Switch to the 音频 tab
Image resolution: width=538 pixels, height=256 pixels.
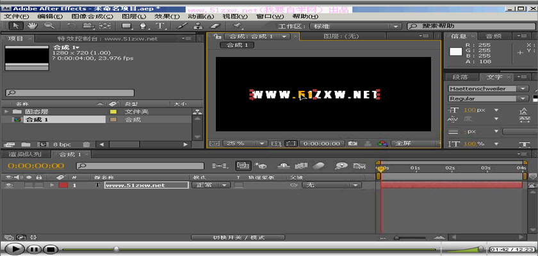click(494, 36)
